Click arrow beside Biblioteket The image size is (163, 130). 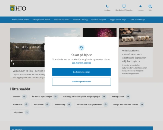(x=26, y=104)
